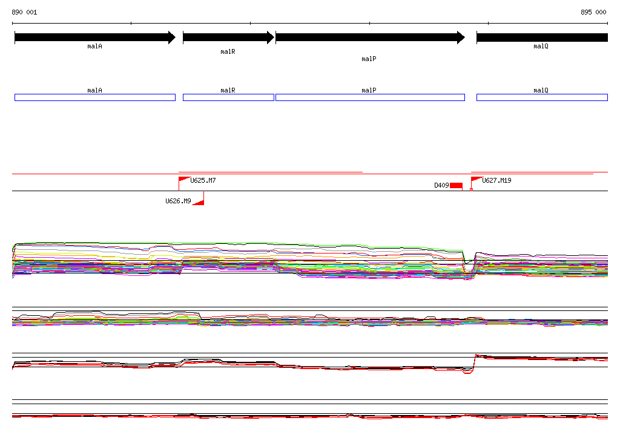
Task: Click the D409 red block marker
Action: [x=457, y=185]
